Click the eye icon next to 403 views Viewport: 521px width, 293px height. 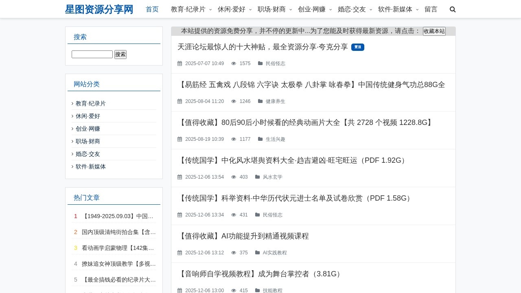[234, 177]
